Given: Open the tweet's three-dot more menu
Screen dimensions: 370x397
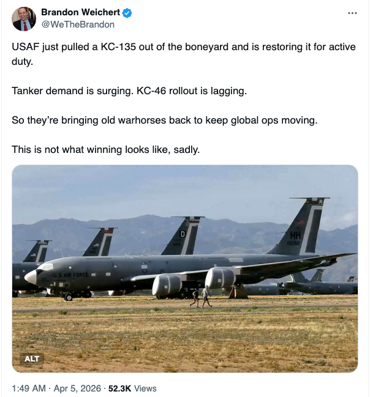Looking at the screenshot, I should click(352, 13).
